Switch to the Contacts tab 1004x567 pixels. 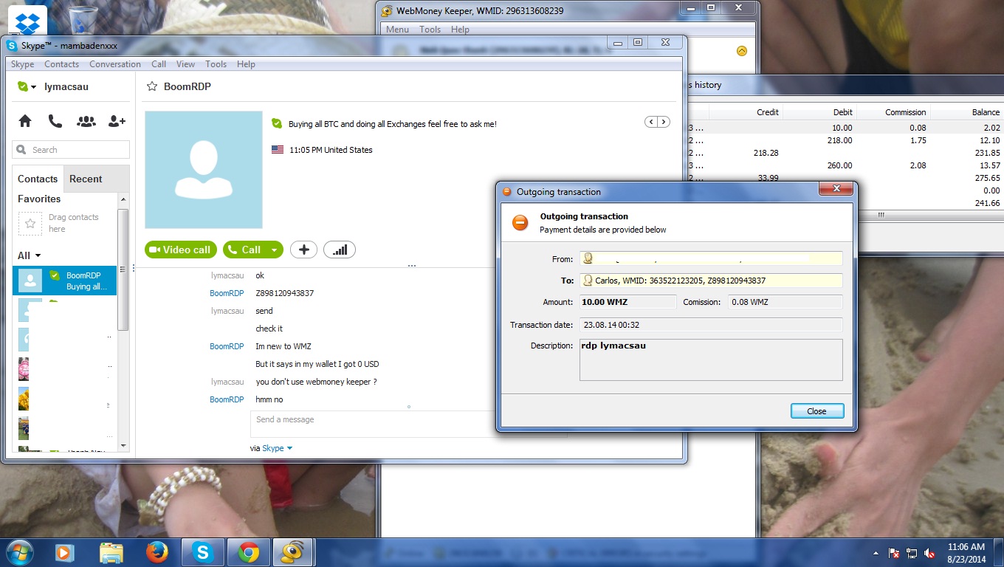(38, 179)
